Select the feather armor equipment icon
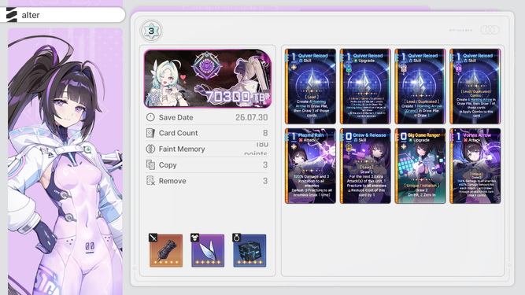525x295 pixels. click(208, 250)
